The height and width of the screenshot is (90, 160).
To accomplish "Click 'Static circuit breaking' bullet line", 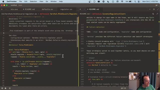I will tap(115, 41).
